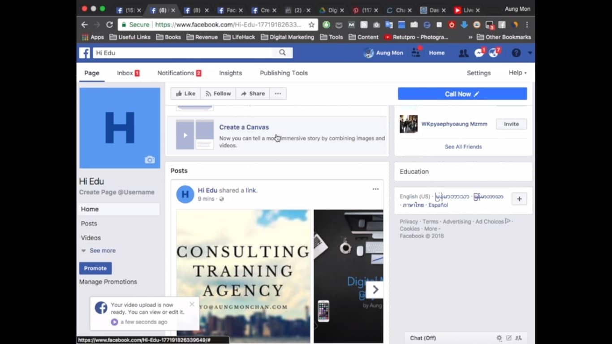
Task: Click the red power extension icon
Action: tap(452, 25)
